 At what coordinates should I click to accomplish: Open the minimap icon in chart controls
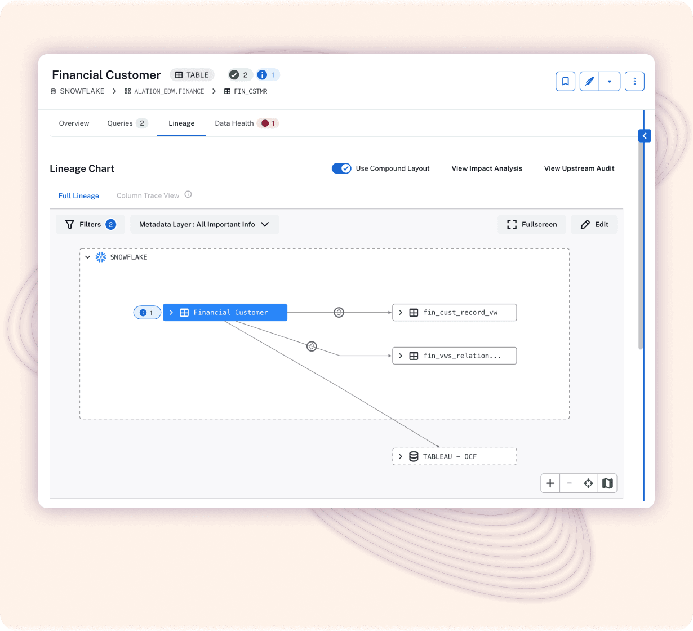(x=607, y=483)
